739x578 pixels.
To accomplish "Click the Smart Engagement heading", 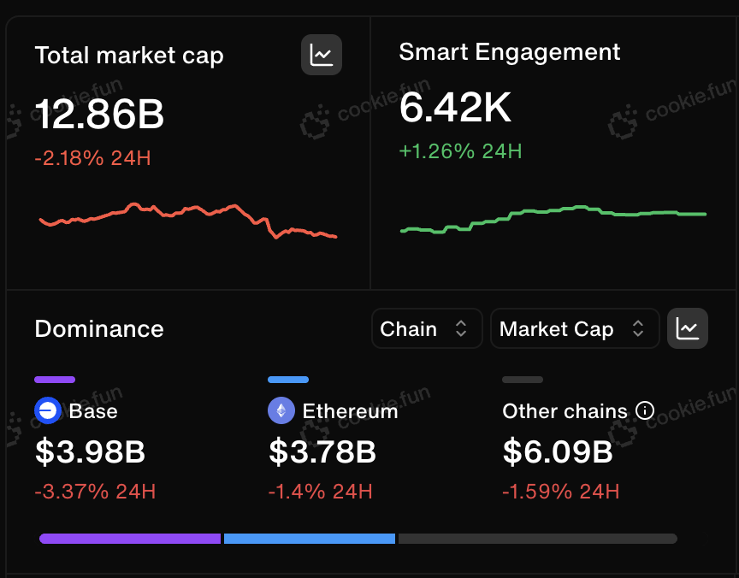I will pos(510,52).
